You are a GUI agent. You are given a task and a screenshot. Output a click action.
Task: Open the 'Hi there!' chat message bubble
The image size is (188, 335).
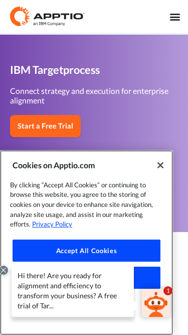pos(73,292)
